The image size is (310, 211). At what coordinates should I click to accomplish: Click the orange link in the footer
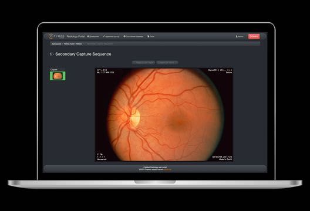point(168,169)
